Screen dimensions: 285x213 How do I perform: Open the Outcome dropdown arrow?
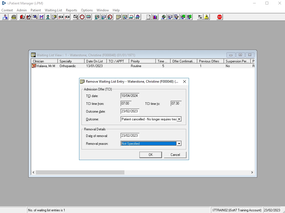179,119
